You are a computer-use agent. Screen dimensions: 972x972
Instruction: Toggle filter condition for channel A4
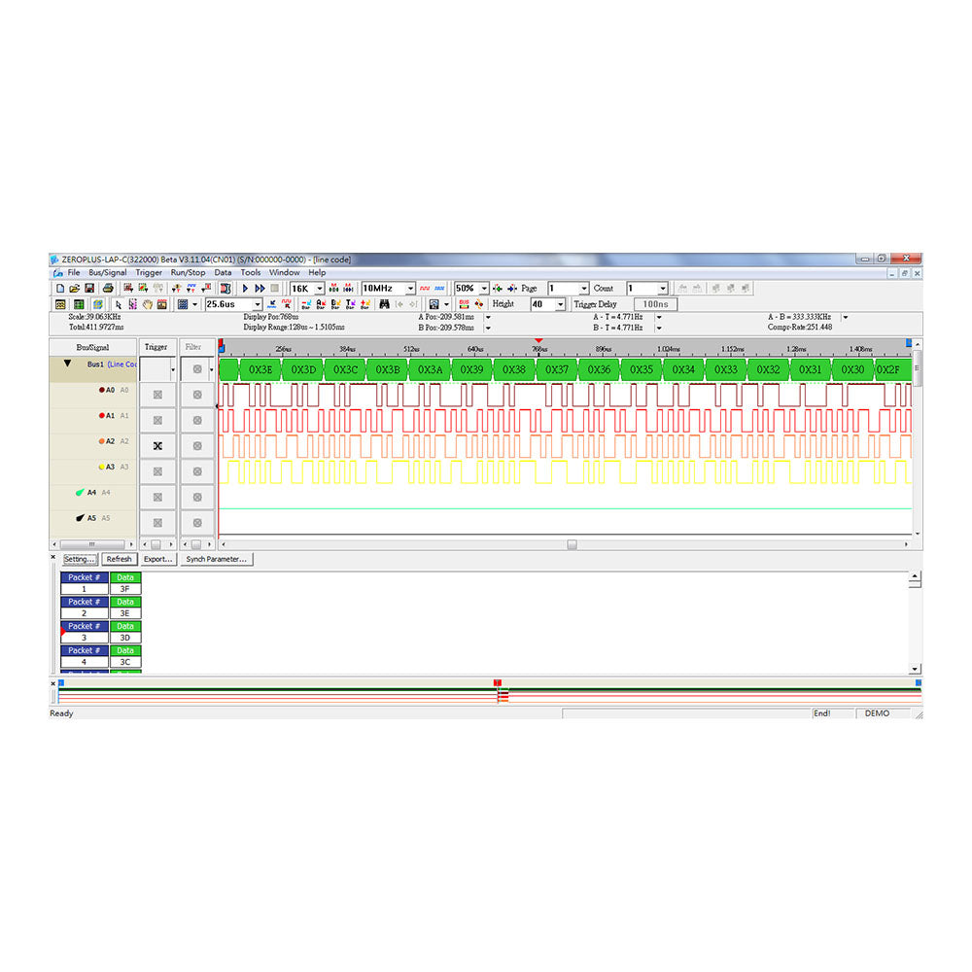pyautogui.click(x=197, y=497)
